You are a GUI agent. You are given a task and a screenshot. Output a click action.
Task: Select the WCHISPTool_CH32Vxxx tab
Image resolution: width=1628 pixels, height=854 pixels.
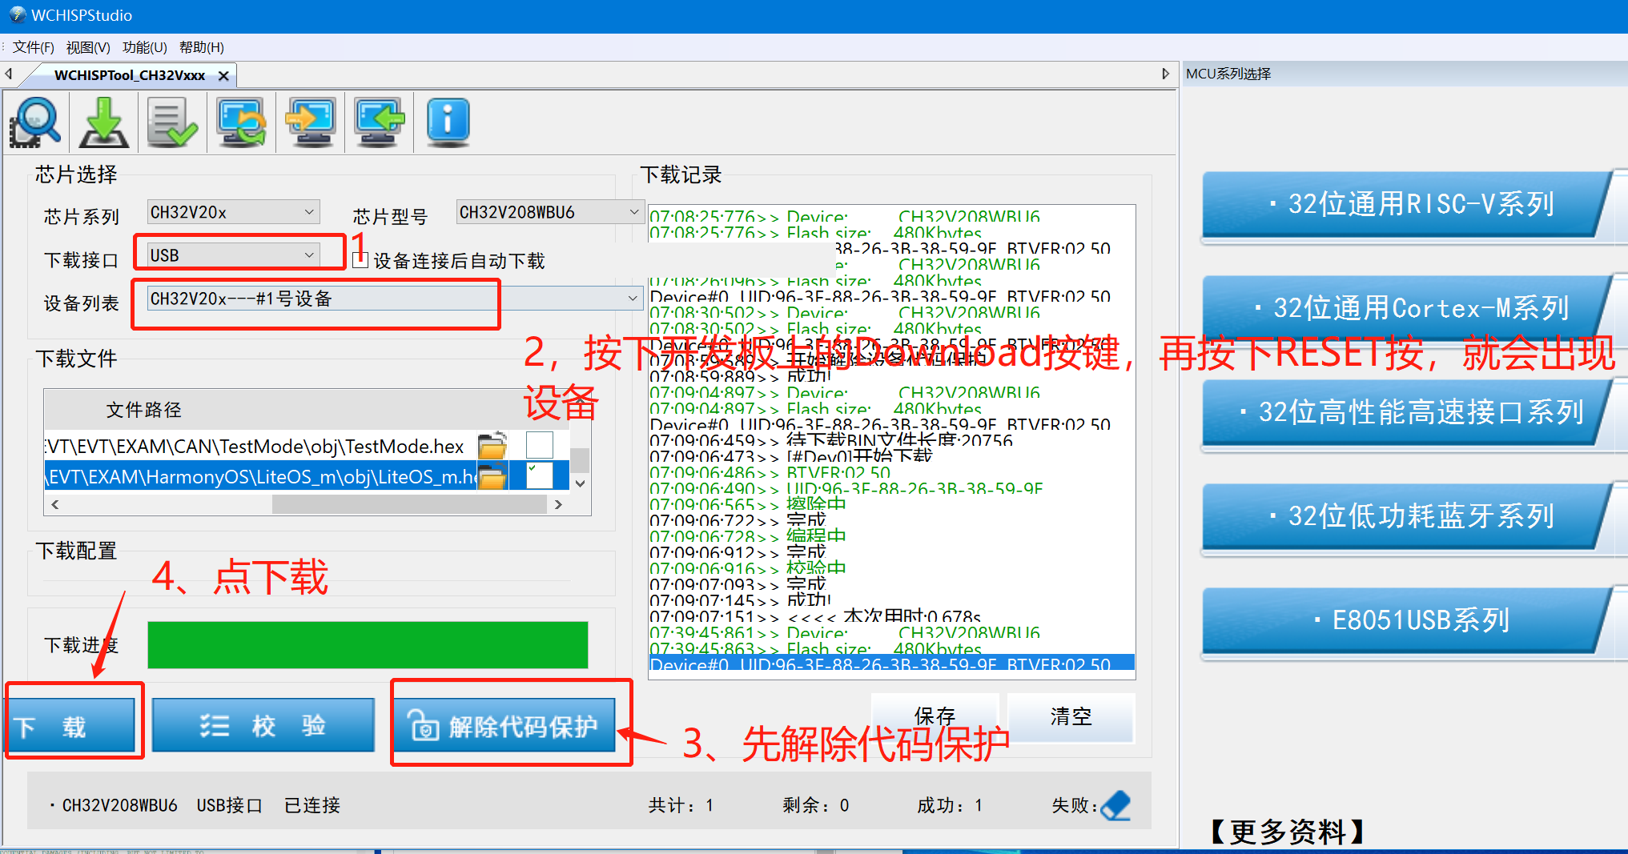point(129,75)
